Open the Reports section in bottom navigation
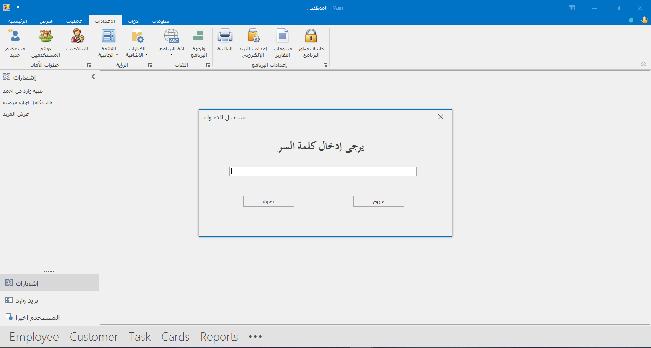This screenshot has height=348, width=651. coord(219,337)
